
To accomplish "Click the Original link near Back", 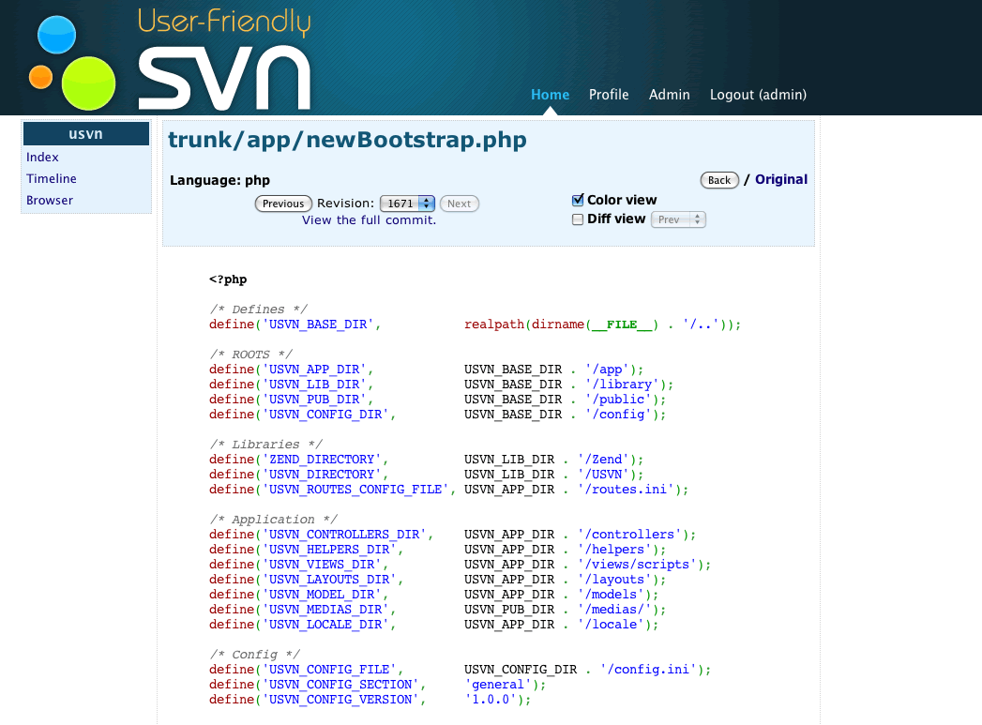I will coord(781,179).
